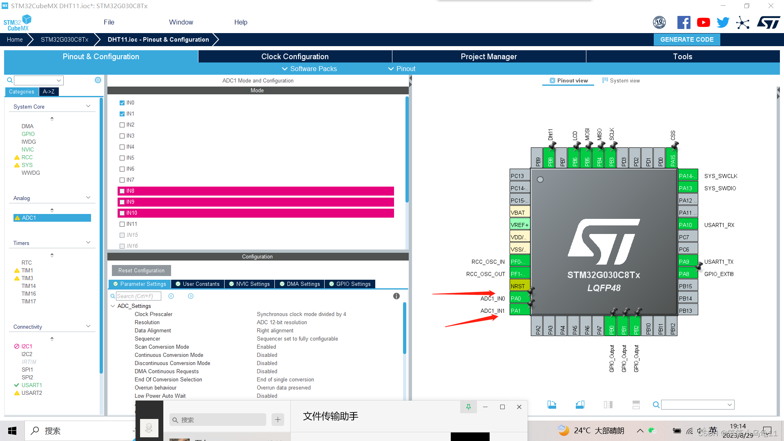Open the YouTube channel icon
This screenshot has height=441, width=784.
[x=703, y=22]
